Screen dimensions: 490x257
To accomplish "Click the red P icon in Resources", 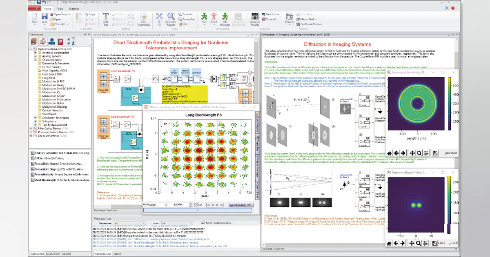I will tap(60, 41).
